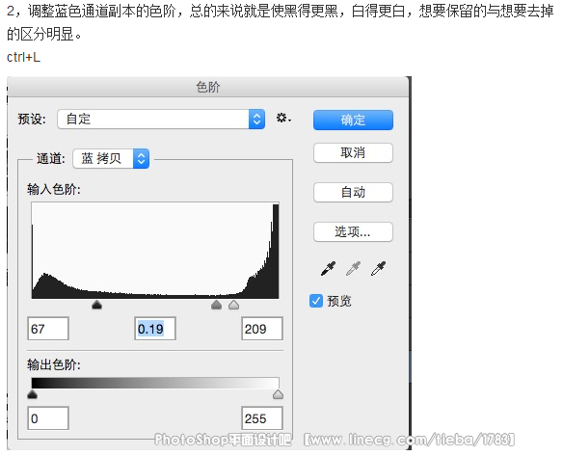Open the 通道 channel dropdown showing 蓝 拷贝
563x456 pixels.
click(x=111, y=158)
